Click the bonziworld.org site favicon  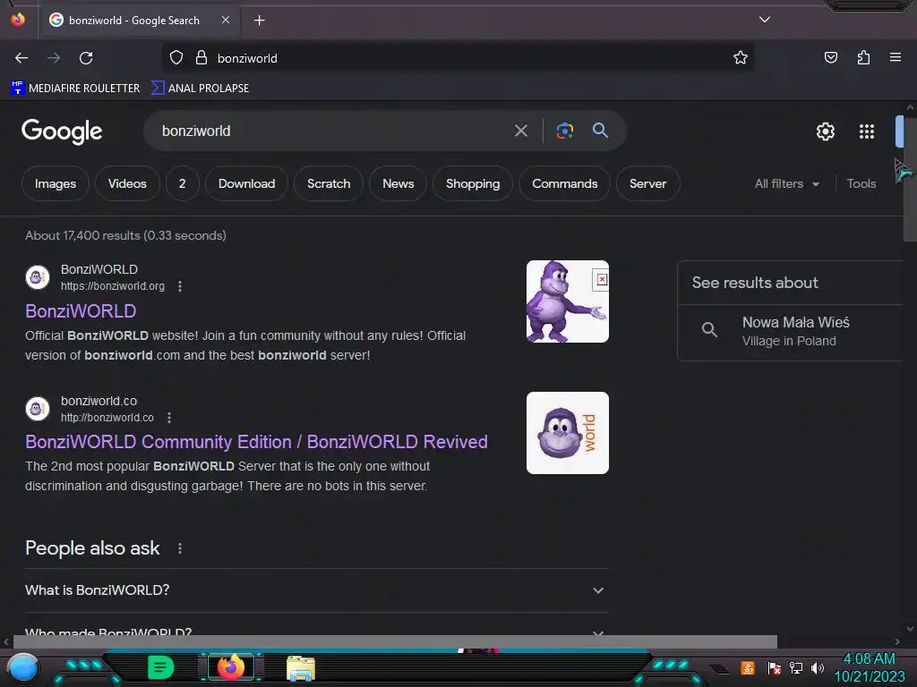coord(38,277)
